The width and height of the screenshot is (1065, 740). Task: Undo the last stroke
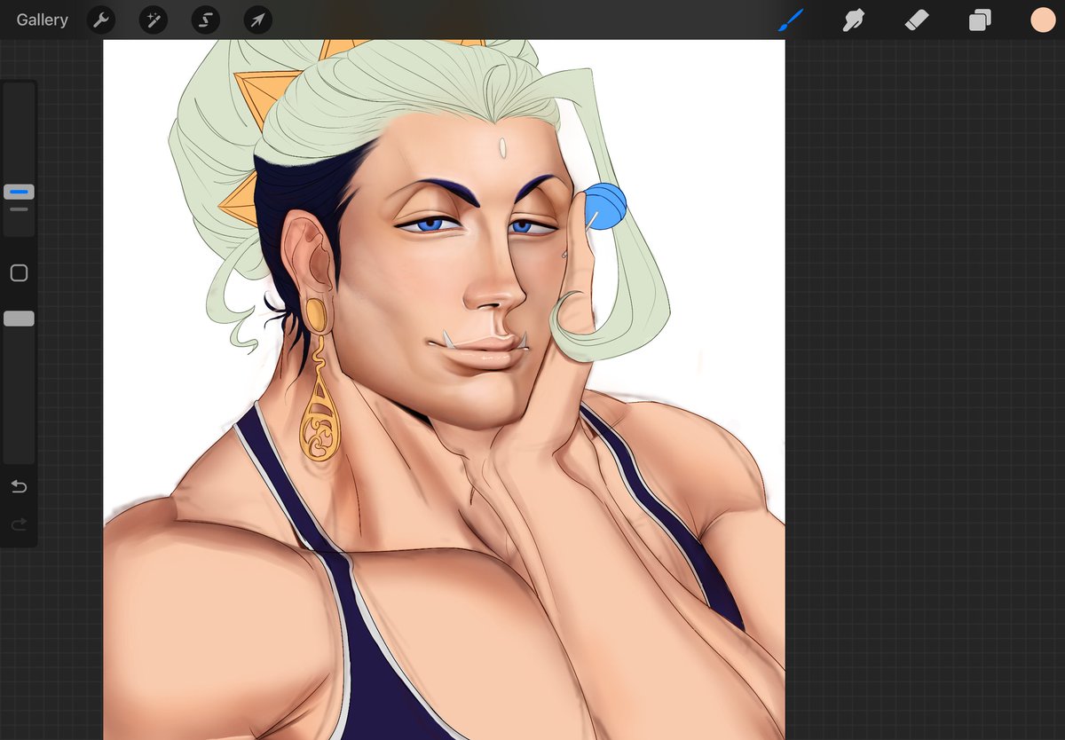point(19,486)
